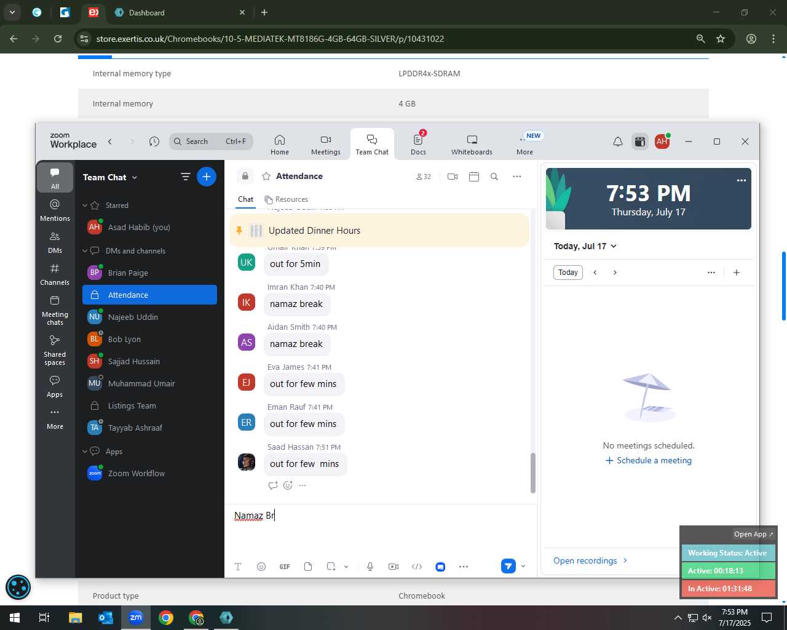This screenshot has height=630, width=787.
Task: Collapse the Starred section
Action: [x=85, y=205]
